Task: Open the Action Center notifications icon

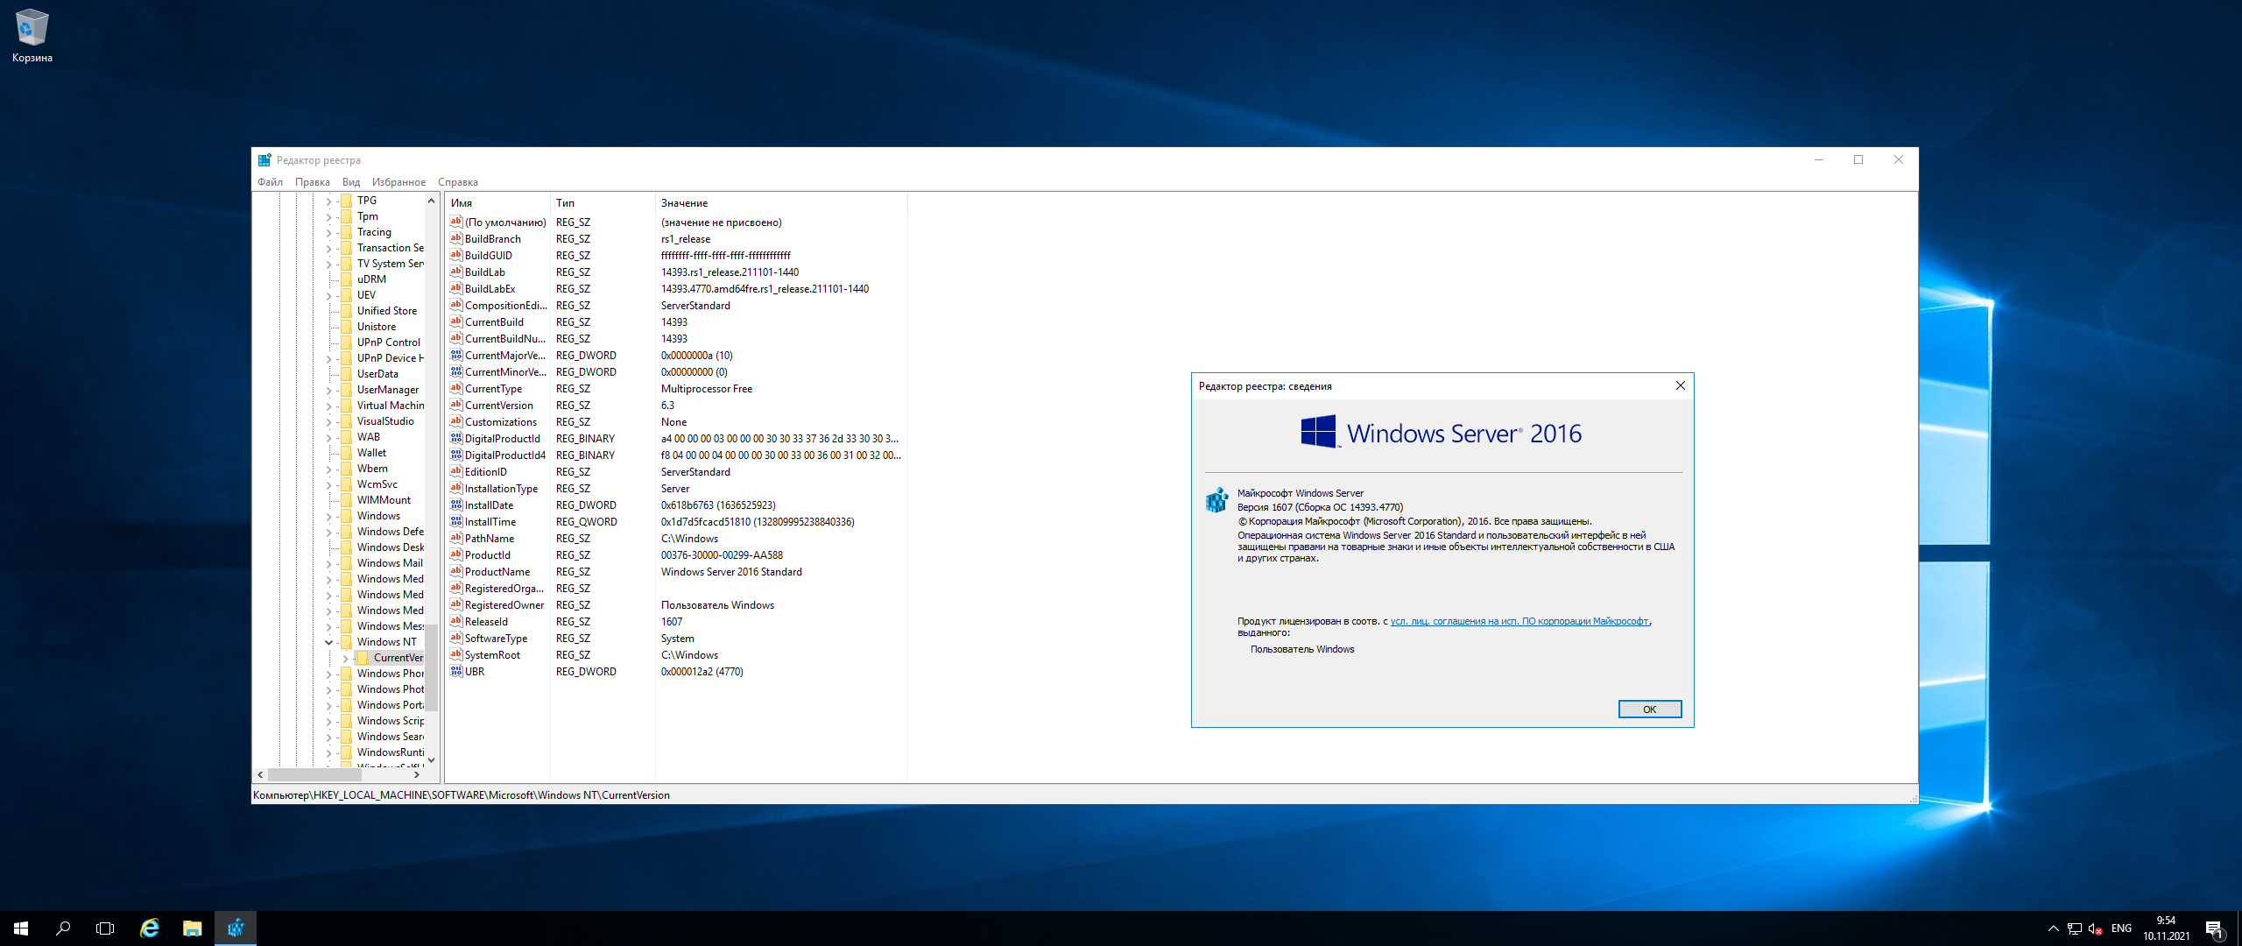Action: 2215,928
